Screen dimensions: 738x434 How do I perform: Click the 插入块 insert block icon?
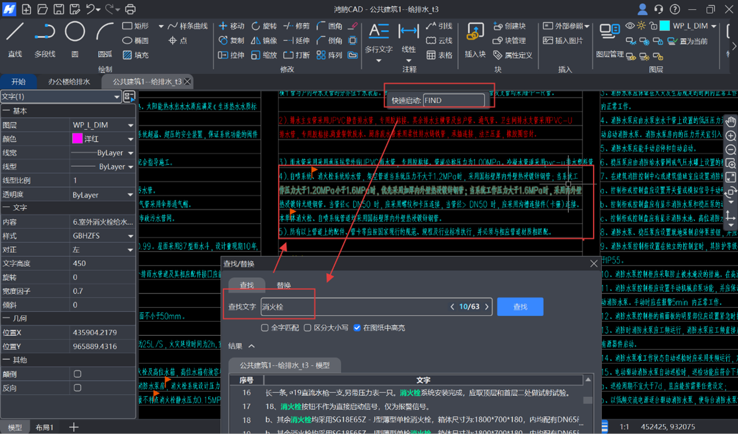475,38
